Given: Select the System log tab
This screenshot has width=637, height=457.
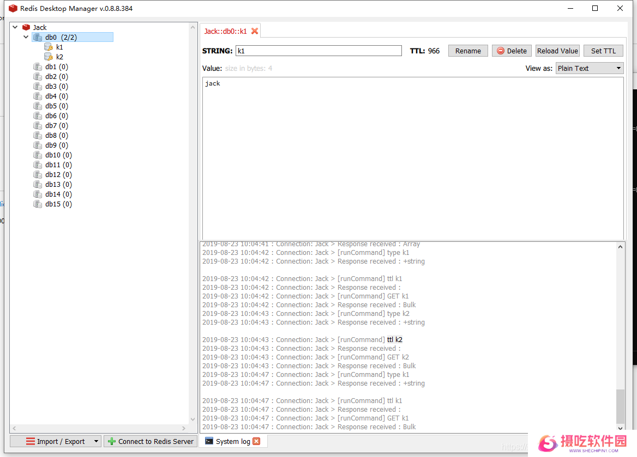Looking at the screenshot, I should [233, 441].
